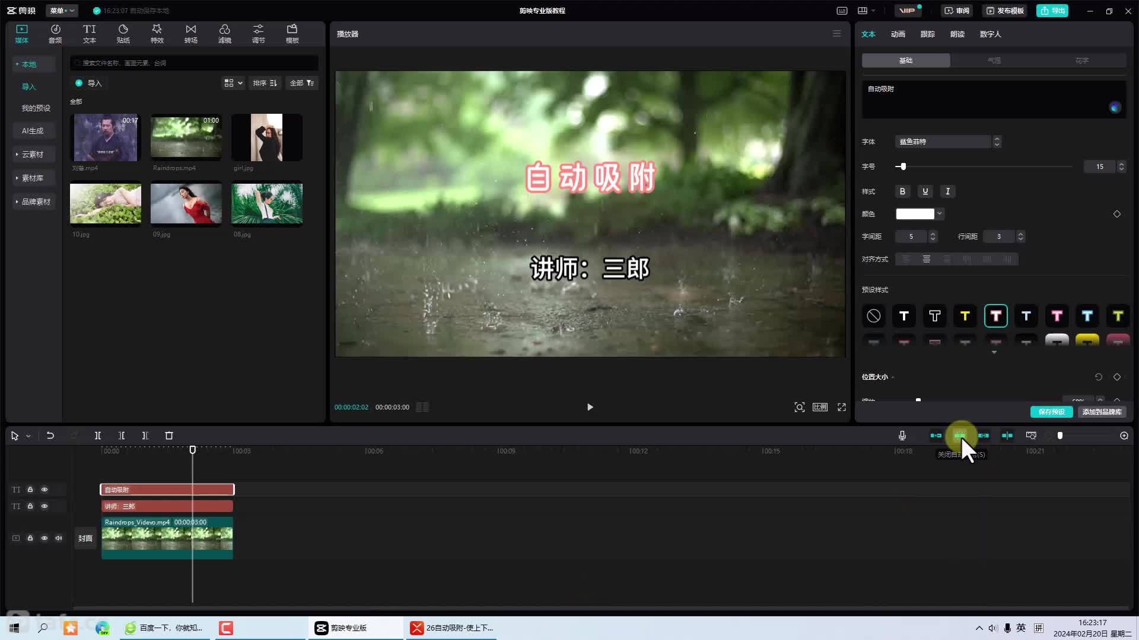1139x640 pixels.
Task: Click the 添加到品牌库 button
Action: 1102,412
